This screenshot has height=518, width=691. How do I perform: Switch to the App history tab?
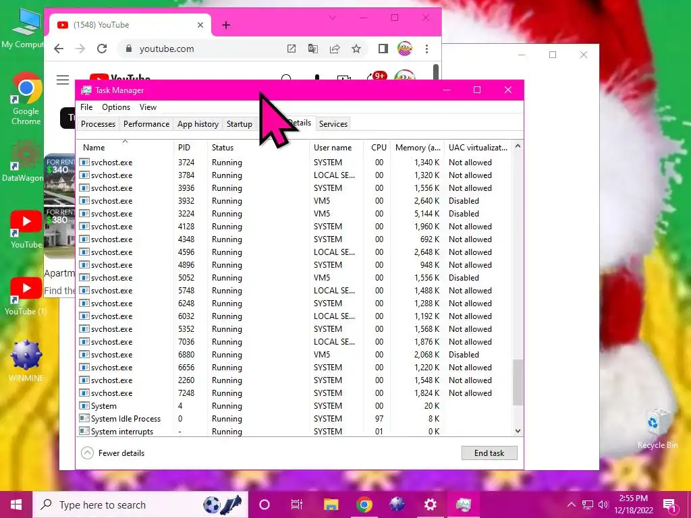198,124
